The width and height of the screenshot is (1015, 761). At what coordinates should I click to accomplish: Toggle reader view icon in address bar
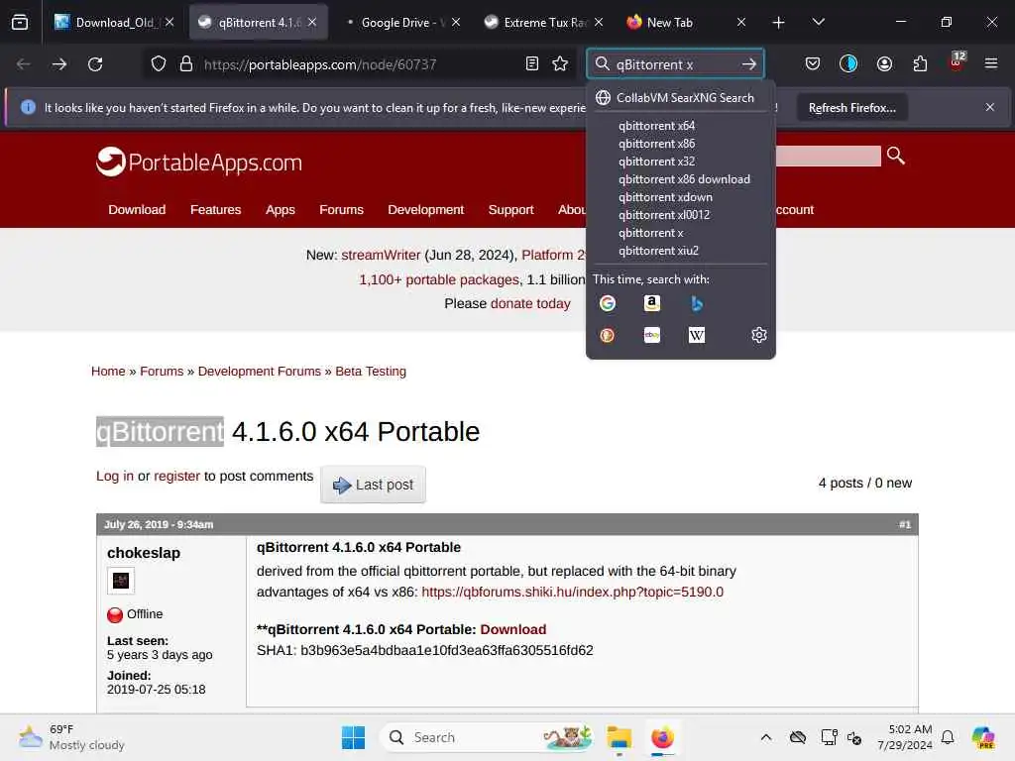pyautogui.click(x=532, y=63)
